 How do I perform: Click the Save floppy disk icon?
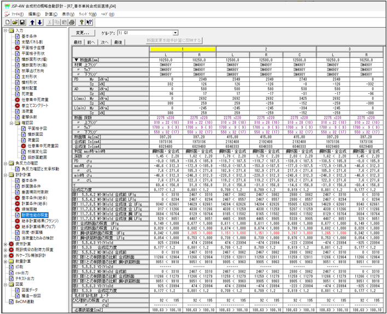tap(23, 22)
